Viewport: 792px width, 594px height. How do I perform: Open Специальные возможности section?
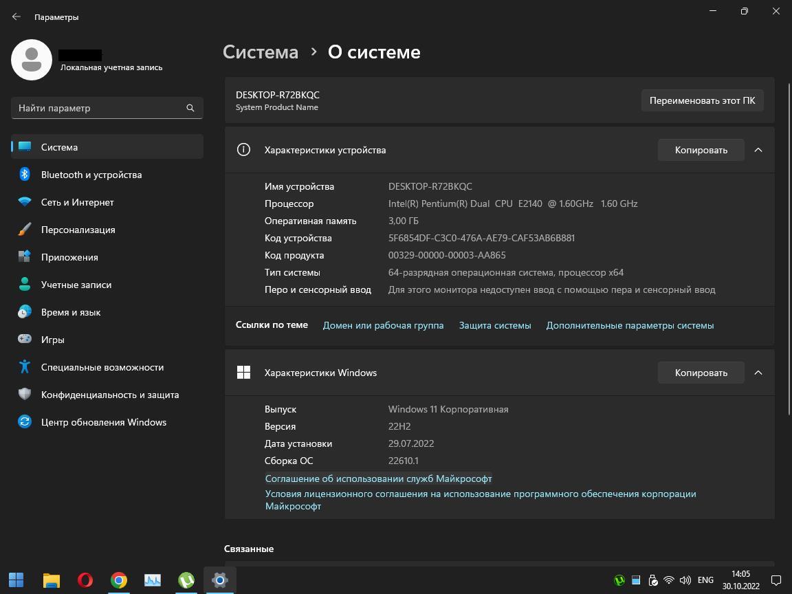point(107,367)
